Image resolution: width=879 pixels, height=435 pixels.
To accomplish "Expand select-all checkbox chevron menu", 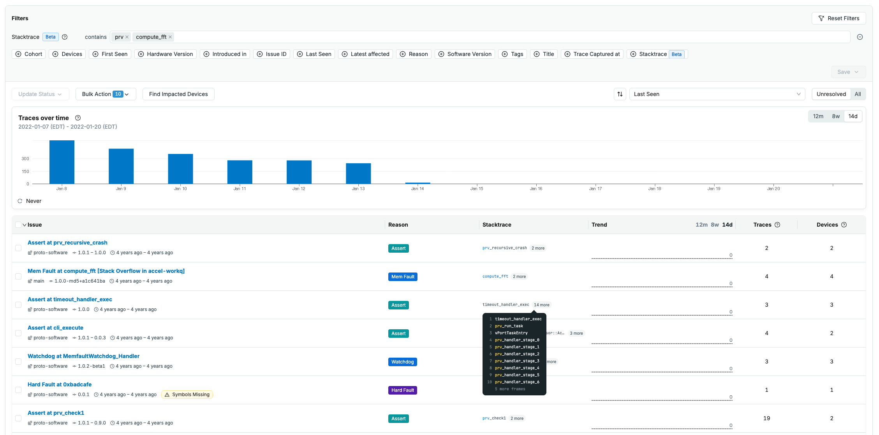I will [25, 225].
